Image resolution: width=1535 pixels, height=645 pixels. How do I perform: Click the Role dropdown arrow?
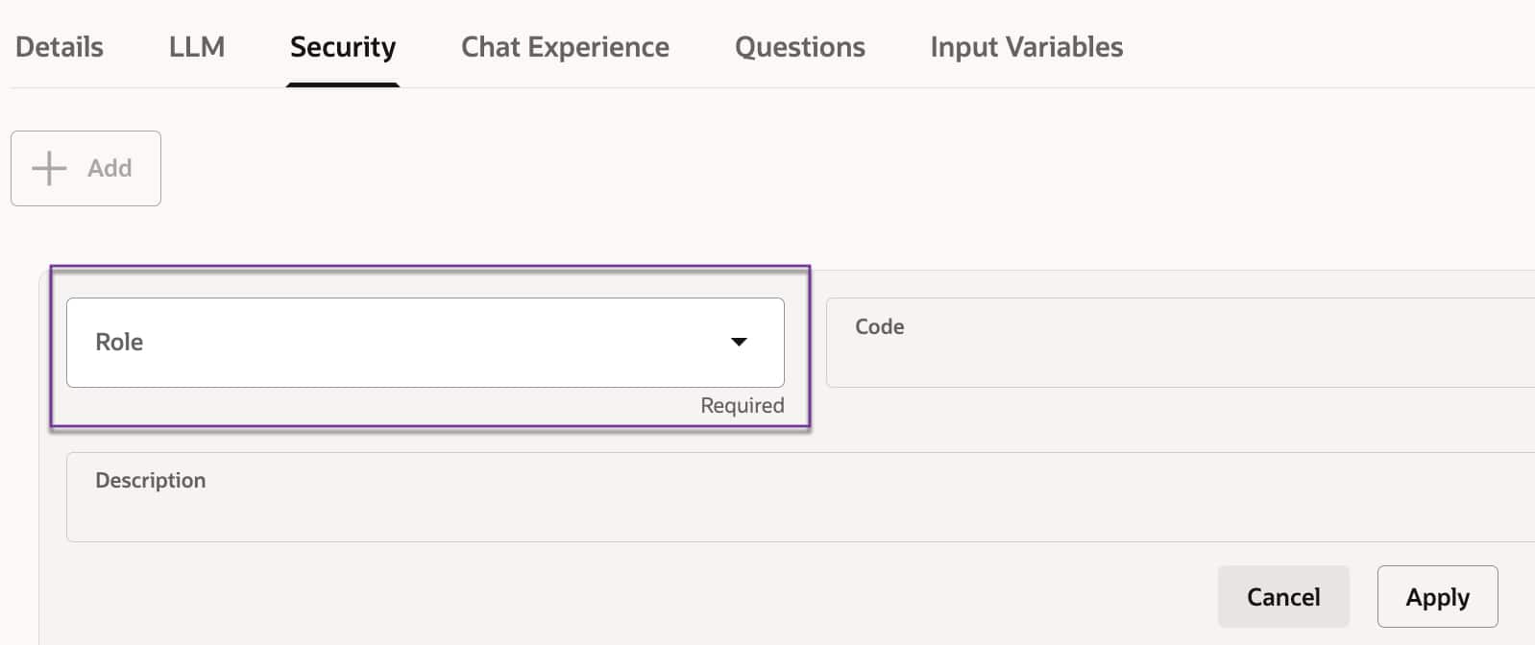point(739,342)
